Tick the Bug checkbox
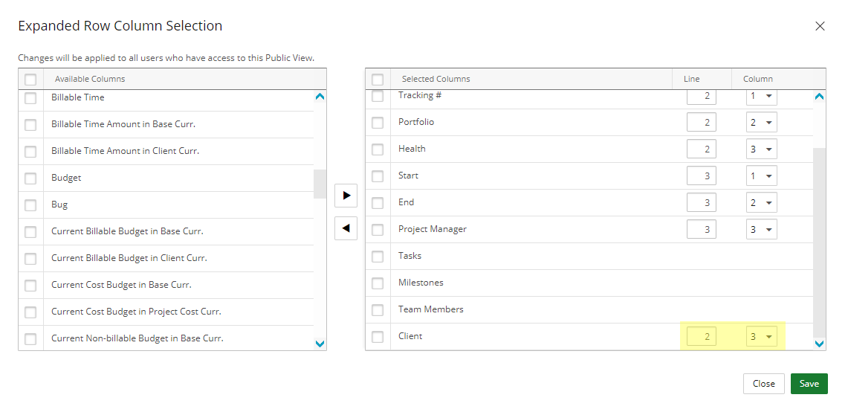The height and width of the screenshot is (412, 848). point(30,205)
